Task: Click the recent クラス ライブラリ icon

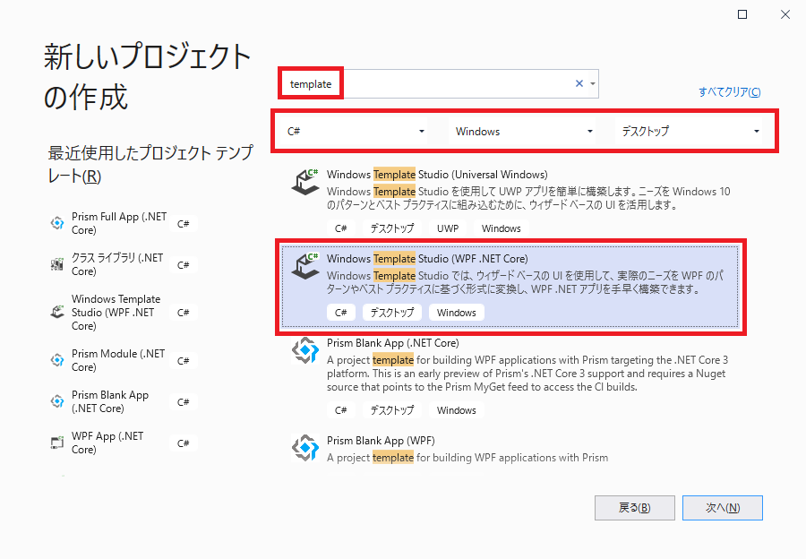Action: coord(57,264)
